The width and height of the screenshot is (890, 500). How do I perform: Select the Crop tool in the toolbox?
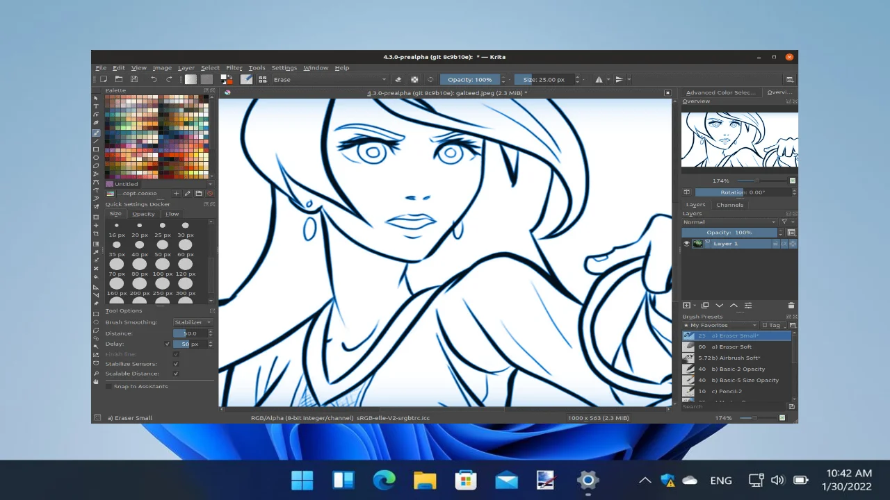[96, 233]
